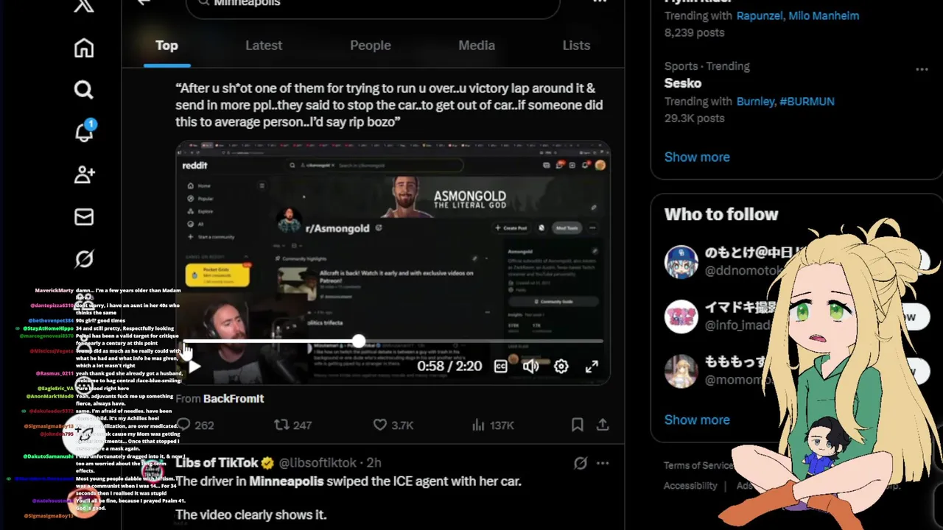Open the Grok icon in the sidebar
The image size is (943, 530).
[x=84, y=259]
